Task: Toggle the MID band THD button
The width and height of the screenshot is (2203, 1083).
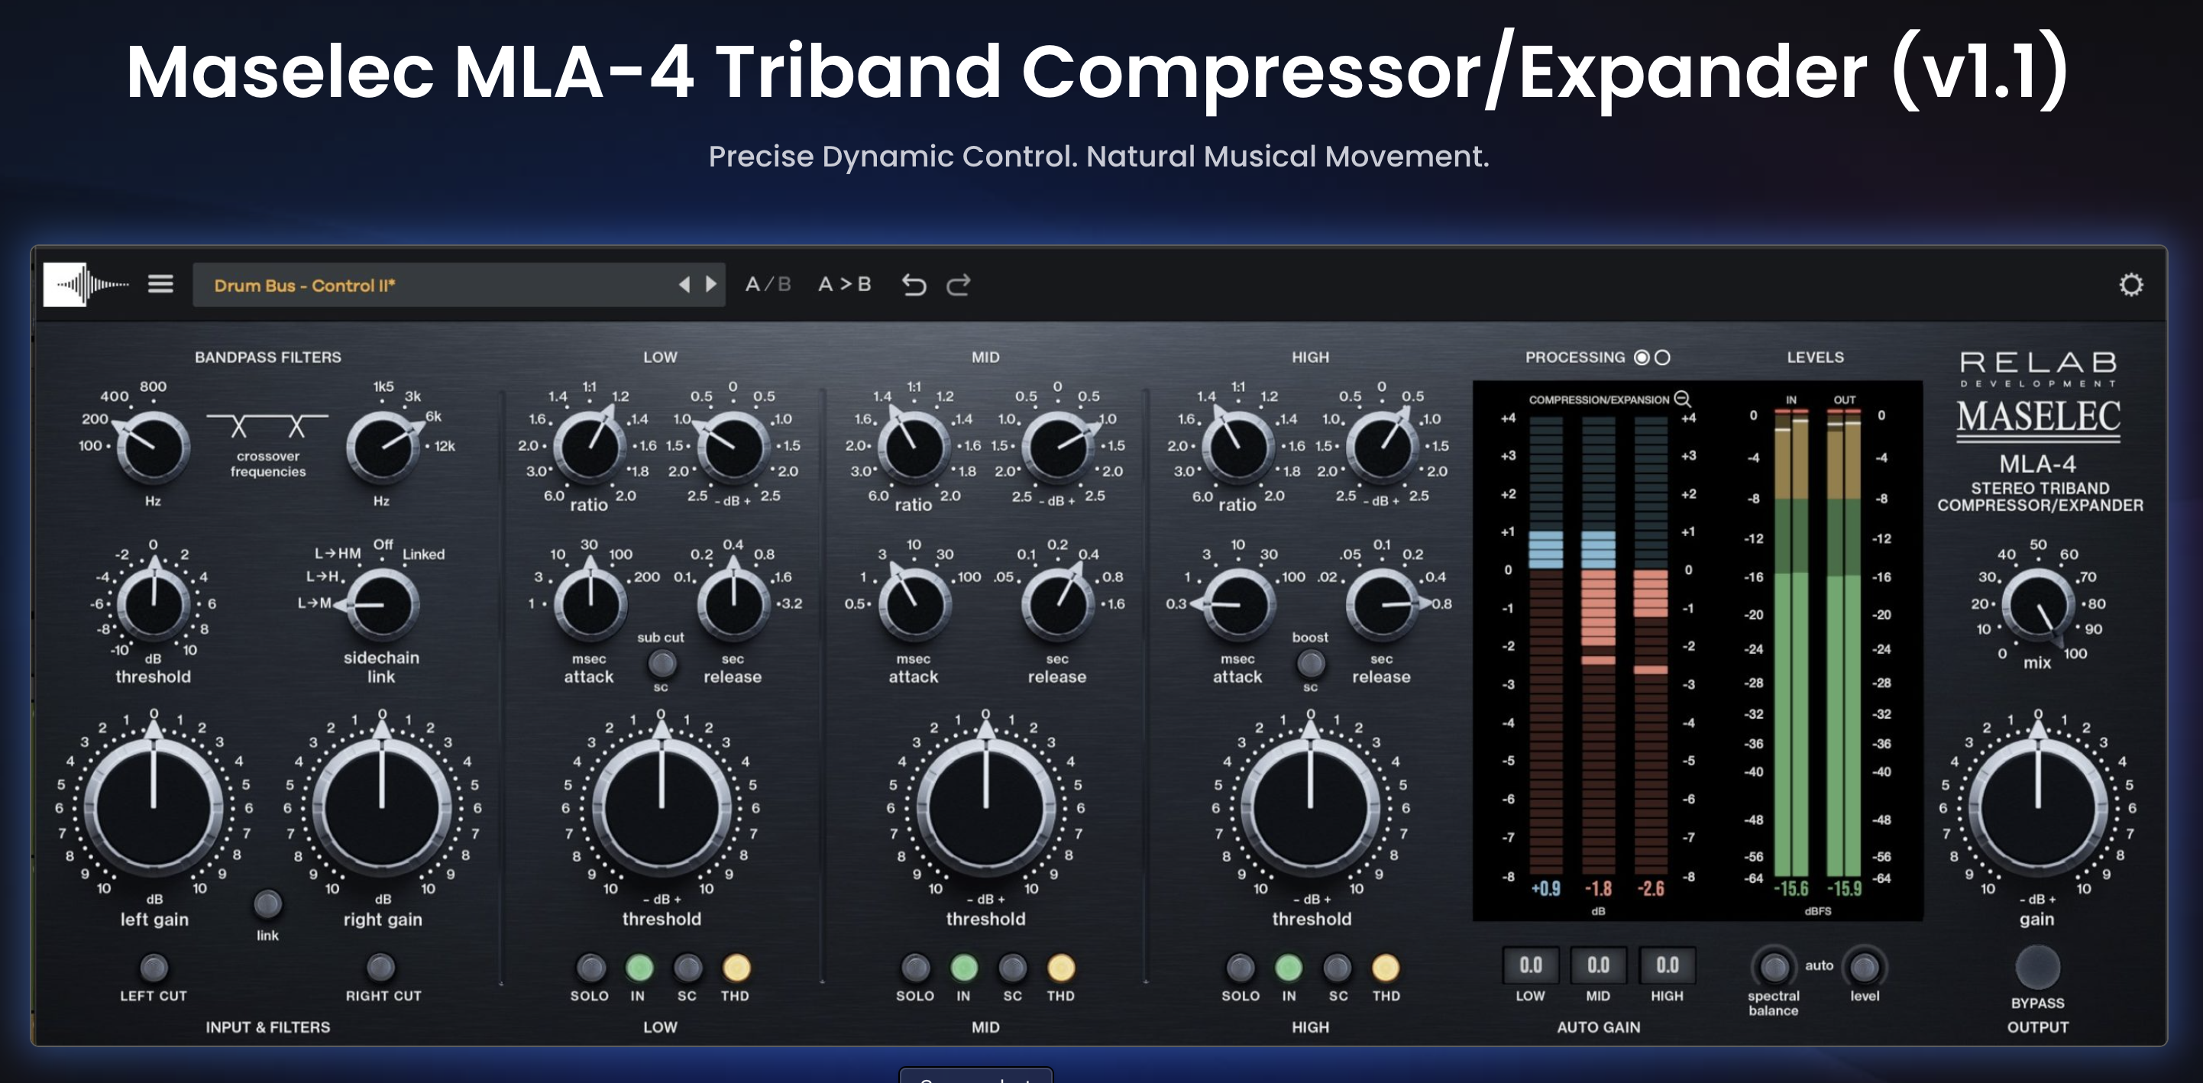Action: pos(1060,968)
